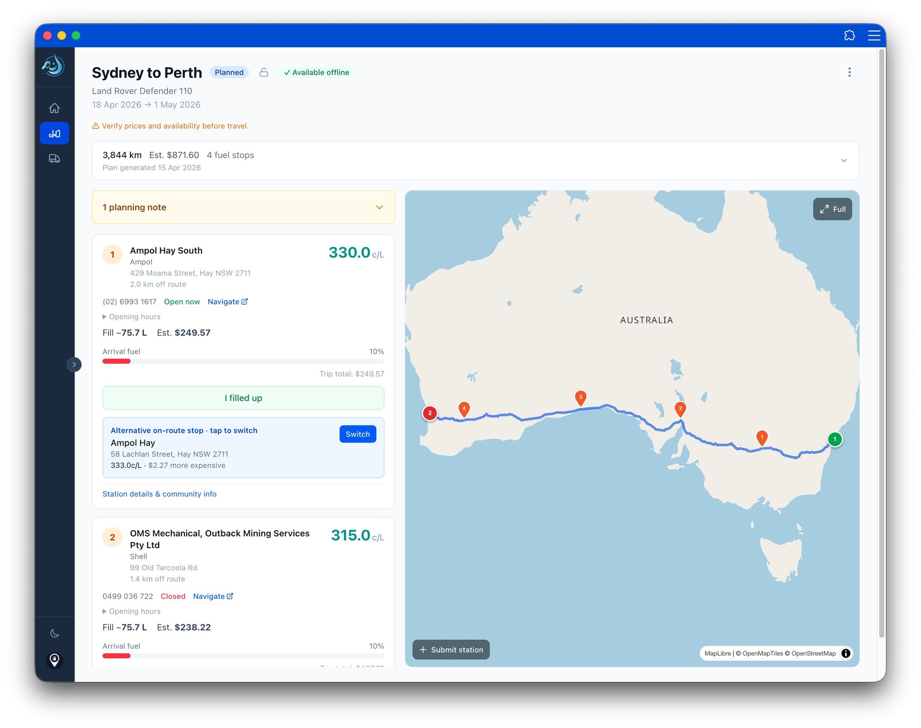Open the hamburger menu in the title bar

coord(873,36)
